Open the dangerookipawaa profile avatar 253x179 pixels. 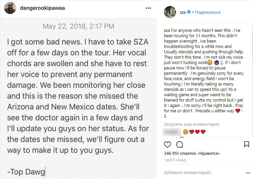tap(10, 8)
